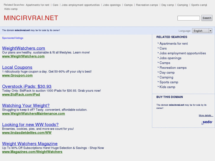Open the Weight Watchers Magazine ad
This screenshot has width=215, height=161.
(x=30, y=144)
